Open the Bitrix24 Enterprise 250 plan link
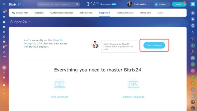The width and height of the screenshot is (197, 111). tap(43, 42)
